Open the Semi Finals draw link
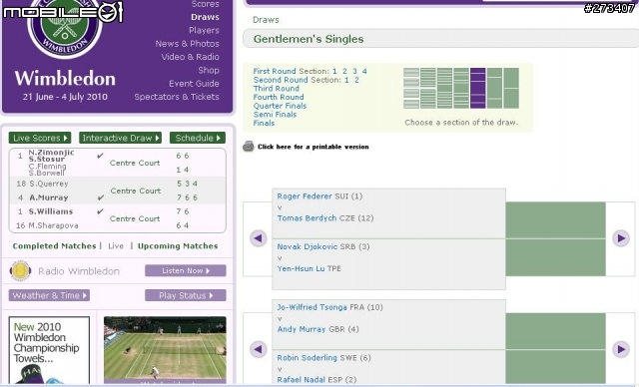Viewport: 639px width, 387px height. tap(276, 115)
